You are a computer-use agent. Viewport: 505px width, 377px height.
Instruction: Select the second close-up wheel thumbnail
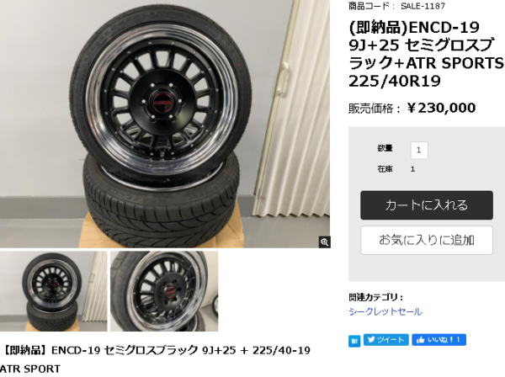pos(164,291)
